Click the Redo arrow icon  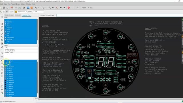pyautogui.click(x=64, y=8)
